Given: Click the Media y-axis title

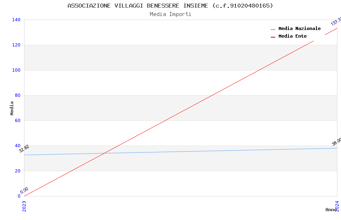Looking at the screenshot, I should (x=12, y=108).
